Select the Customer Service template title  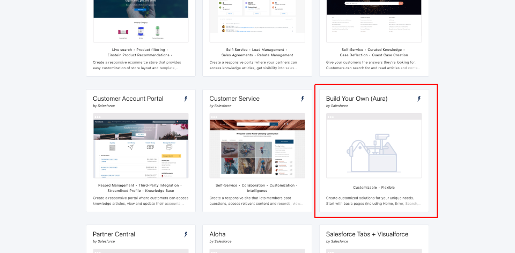point(234,99)
